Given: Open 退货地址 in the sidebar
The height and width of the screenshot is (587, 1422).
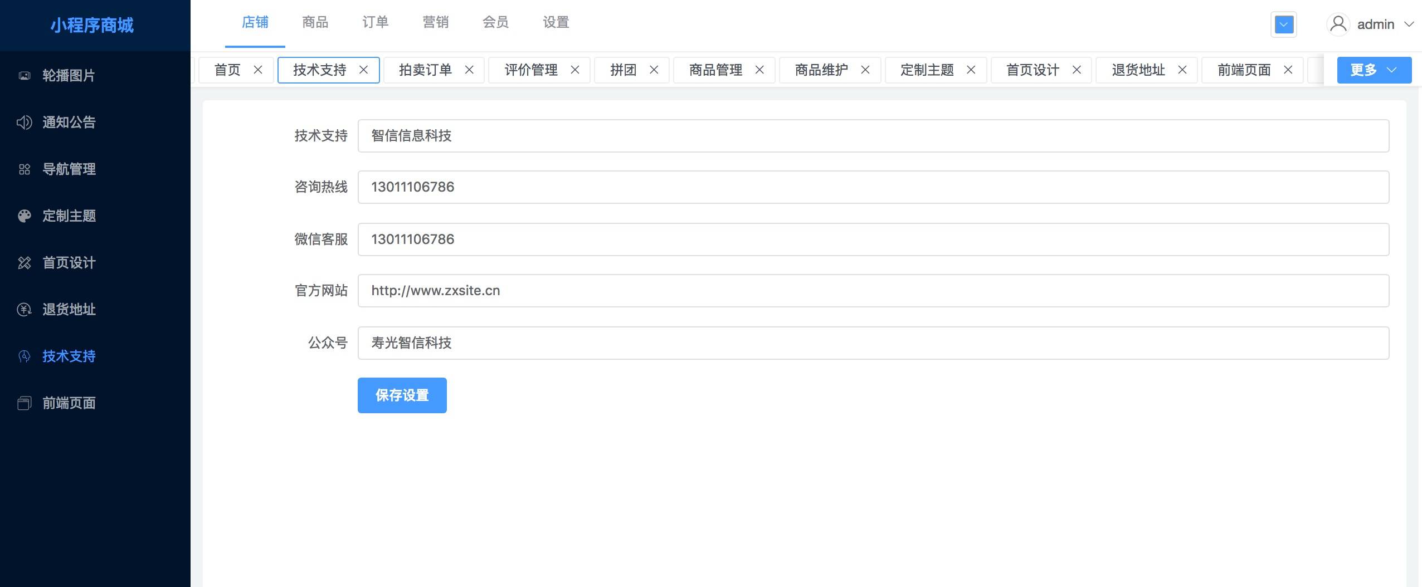Looking at the screenshot, I should pos(95,309).
